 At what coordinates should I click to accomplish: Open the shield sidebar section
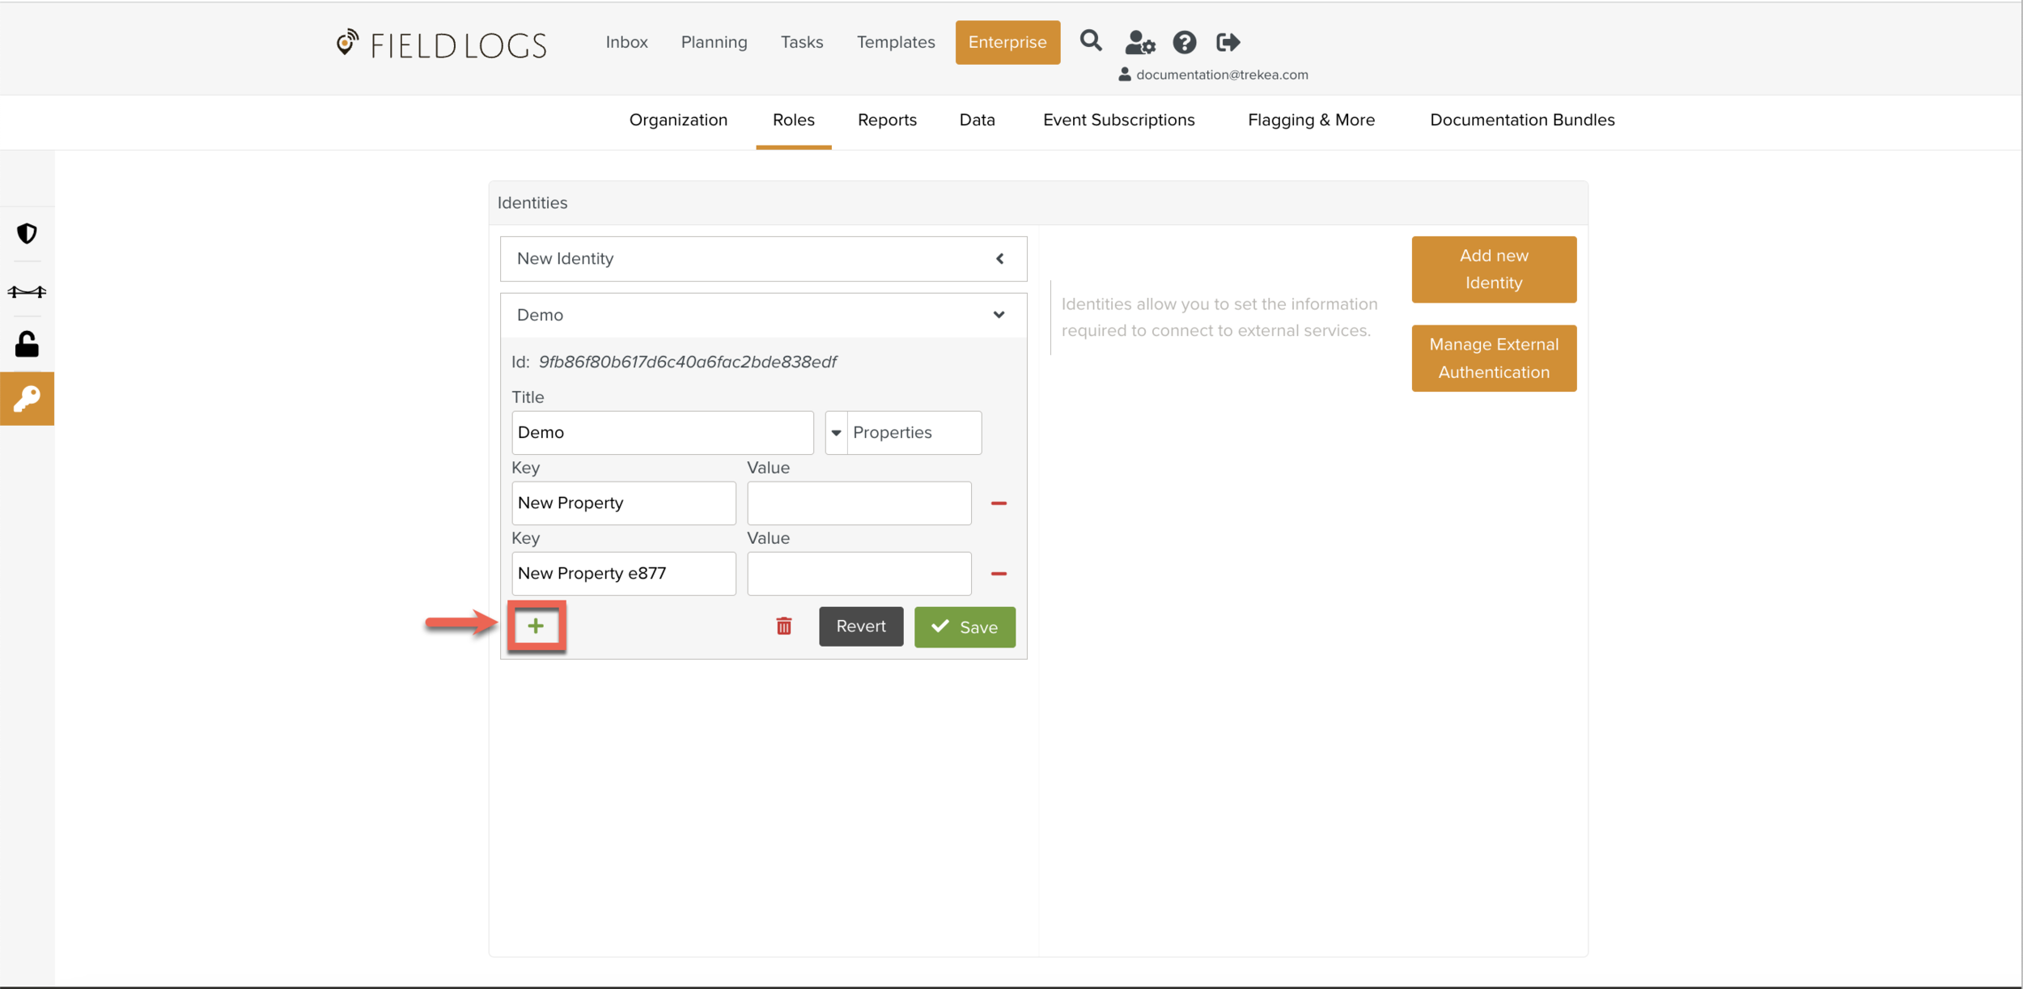[x=27, y=234]
